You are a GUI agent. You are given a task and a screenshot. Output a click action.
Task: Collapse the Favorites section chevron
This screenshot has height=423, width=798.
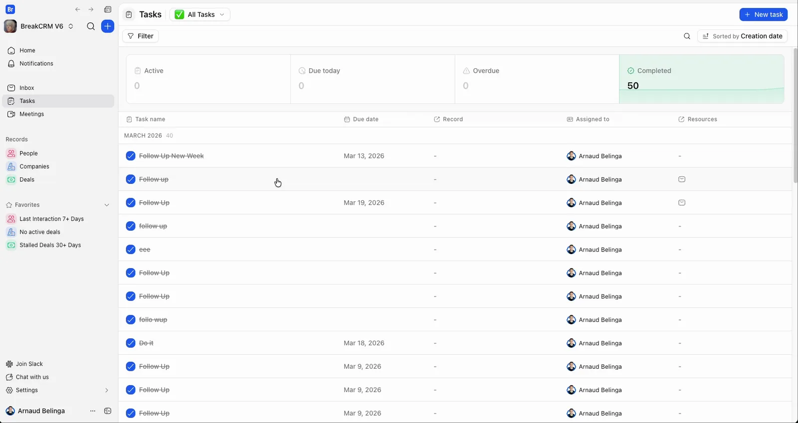[106, 205]
